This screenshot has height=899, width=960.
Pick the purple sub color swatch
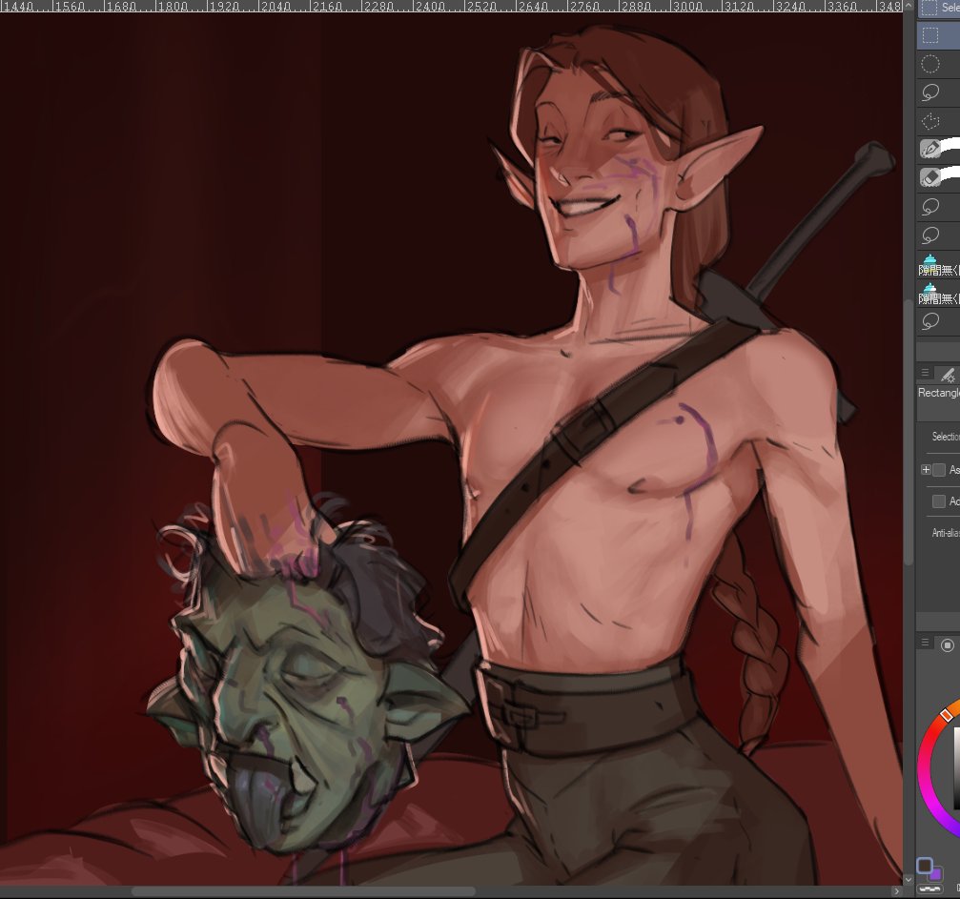tap(935, 872)
